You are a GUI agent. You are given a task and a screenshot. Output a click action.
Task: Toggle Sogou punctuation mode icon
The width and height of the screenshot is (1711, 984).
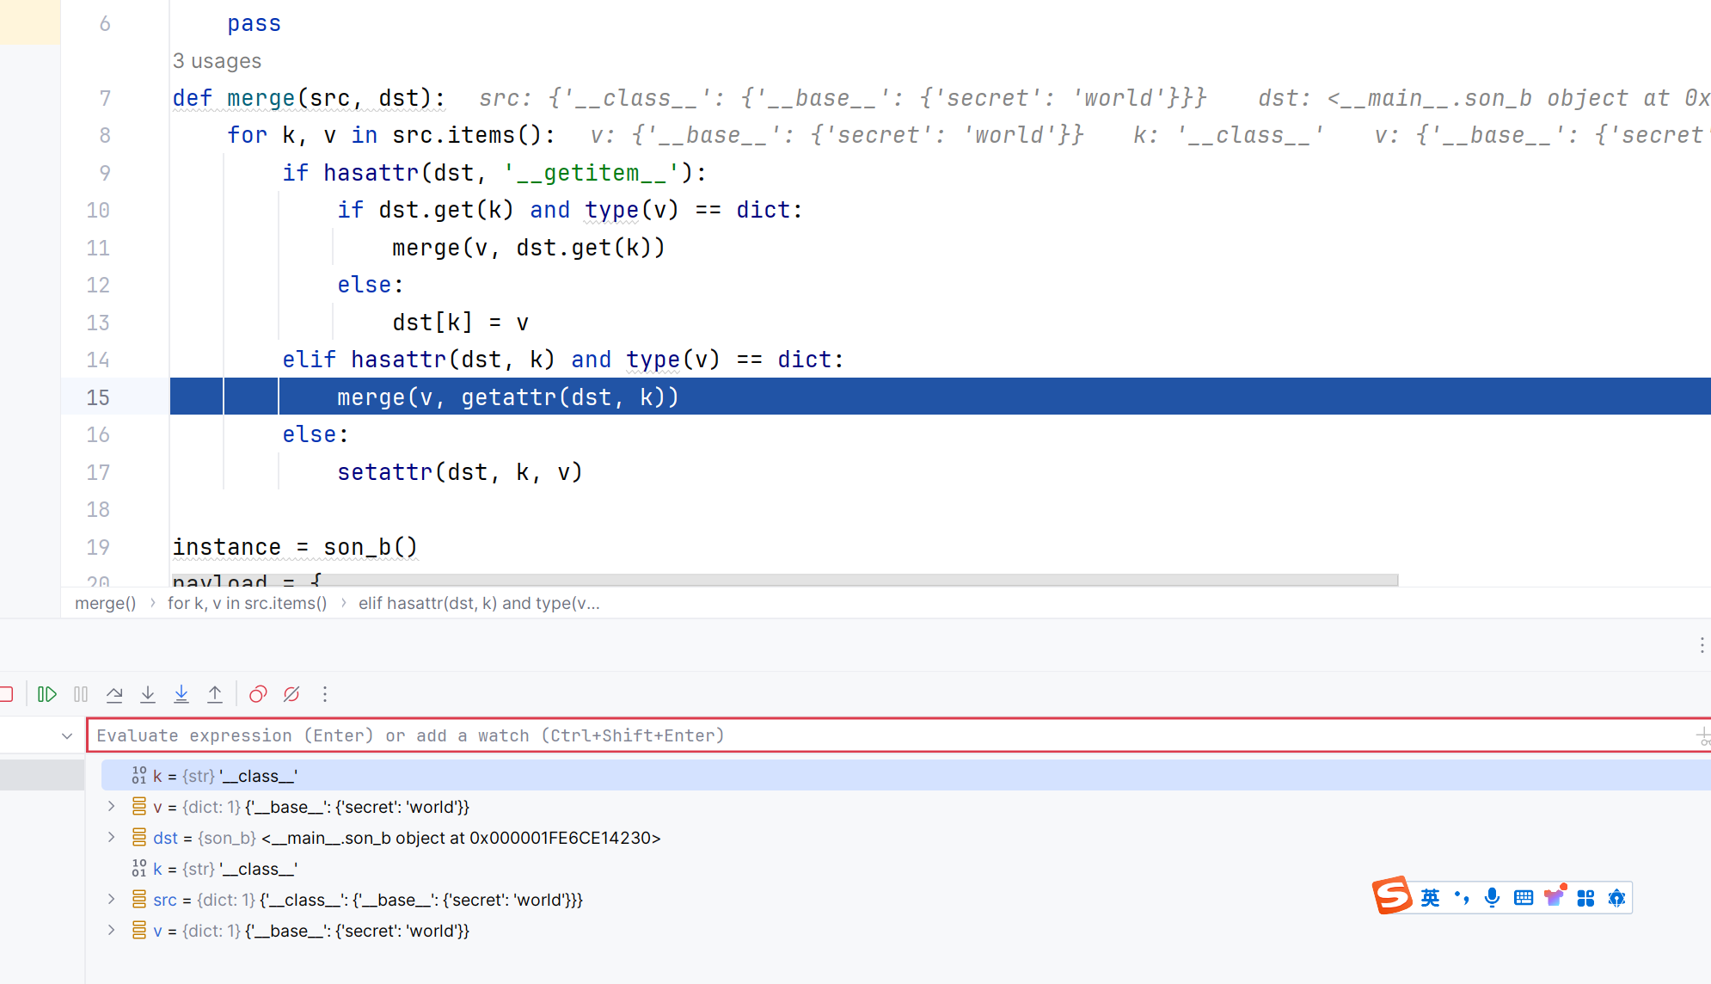(x=1462, y=898)
